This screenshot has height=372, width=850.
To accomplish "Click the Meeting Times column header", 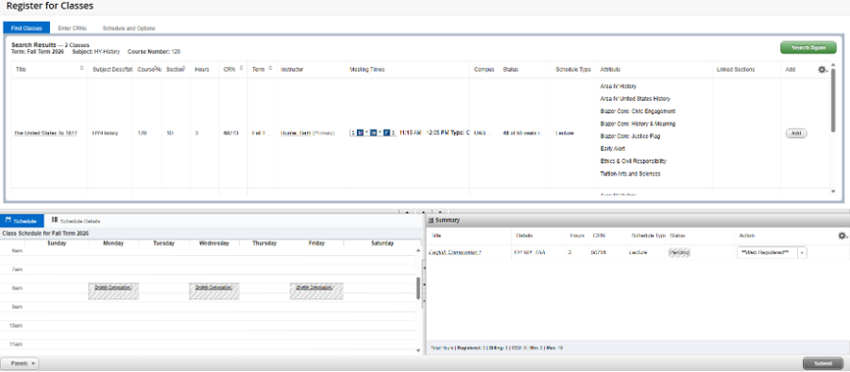I will 367,70.
